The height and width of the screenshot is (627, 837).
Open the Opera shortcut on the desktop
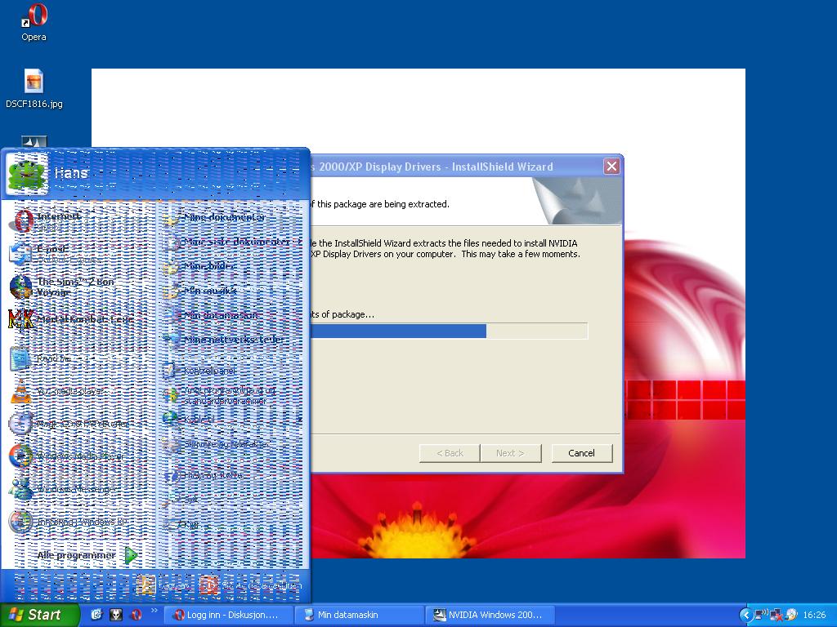point(33,22)
